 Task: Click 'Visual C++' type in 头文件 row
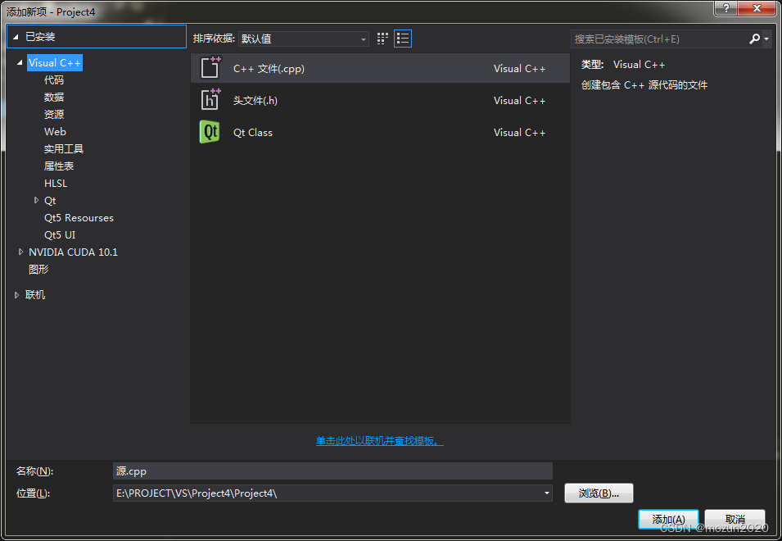coord(520,100)
